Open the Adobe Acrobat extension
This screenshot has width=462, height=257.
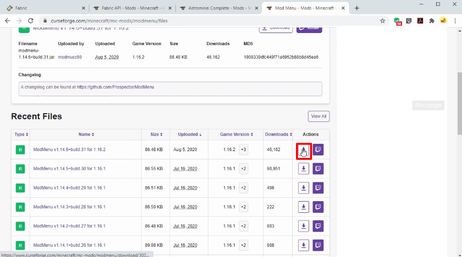pos(420,20)
